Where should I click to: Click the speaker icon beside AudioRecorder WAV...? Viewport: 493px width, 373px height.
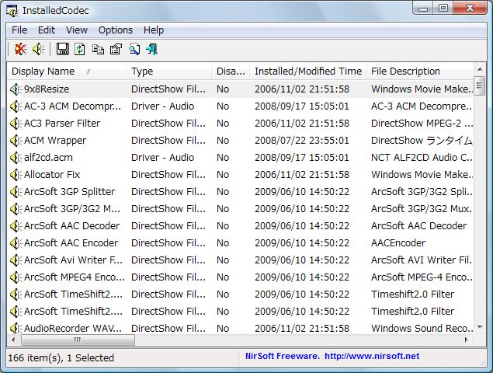pyautogui.click(x=16, y=328)
